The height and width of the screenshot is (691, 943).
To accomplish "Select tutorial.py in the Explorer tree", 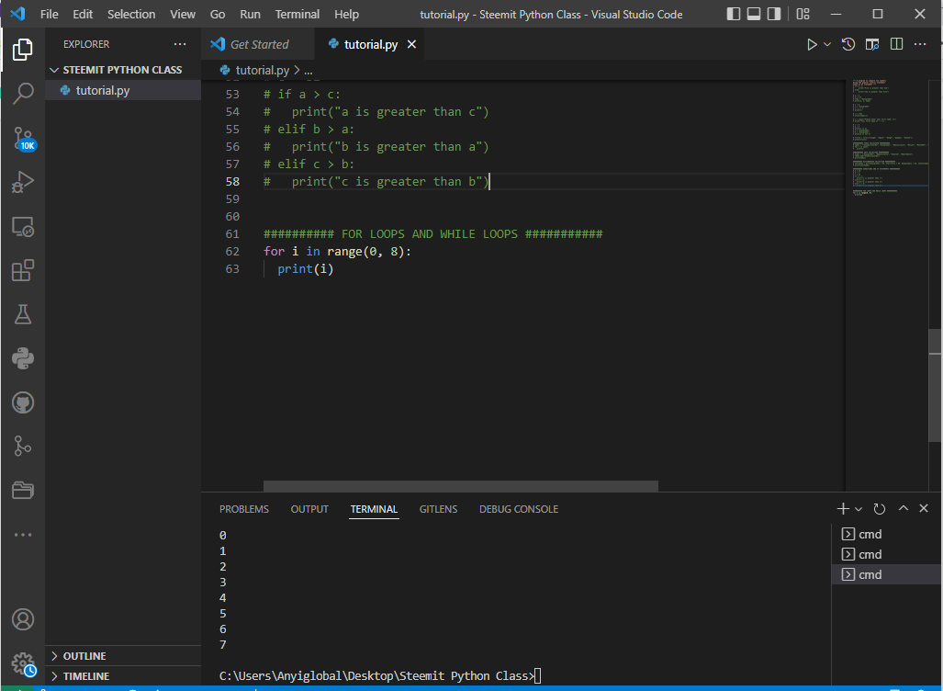I will (x=102, y=90).
